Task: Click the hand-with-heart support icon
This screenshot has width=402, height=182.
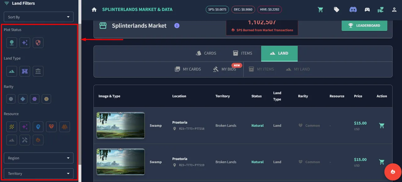Action: pyautogui.click(x=381, y=10)
